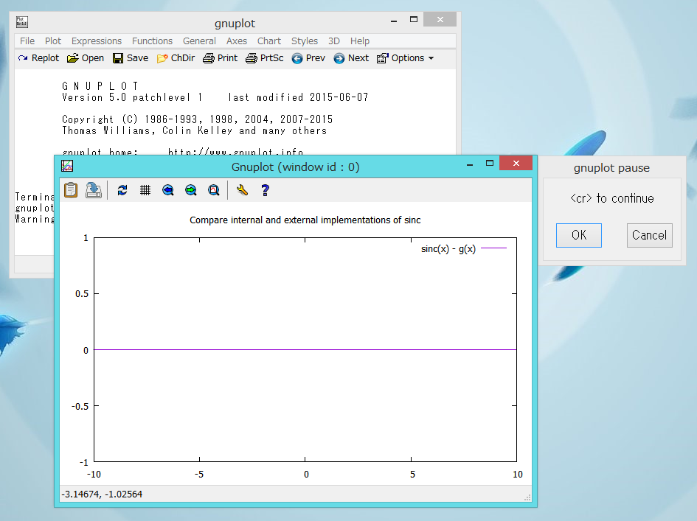Apply autoscale with the magnifier icon
Viewport: 697px width, 521px height.
tap(213, 190)
